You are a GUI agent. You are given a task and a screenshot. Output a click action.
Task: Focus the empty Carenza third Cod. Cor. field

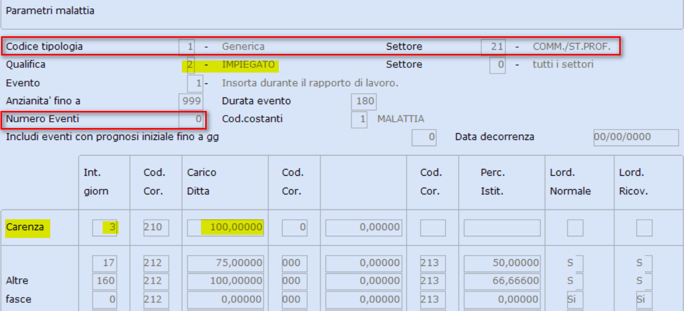(x=433, y=228)
